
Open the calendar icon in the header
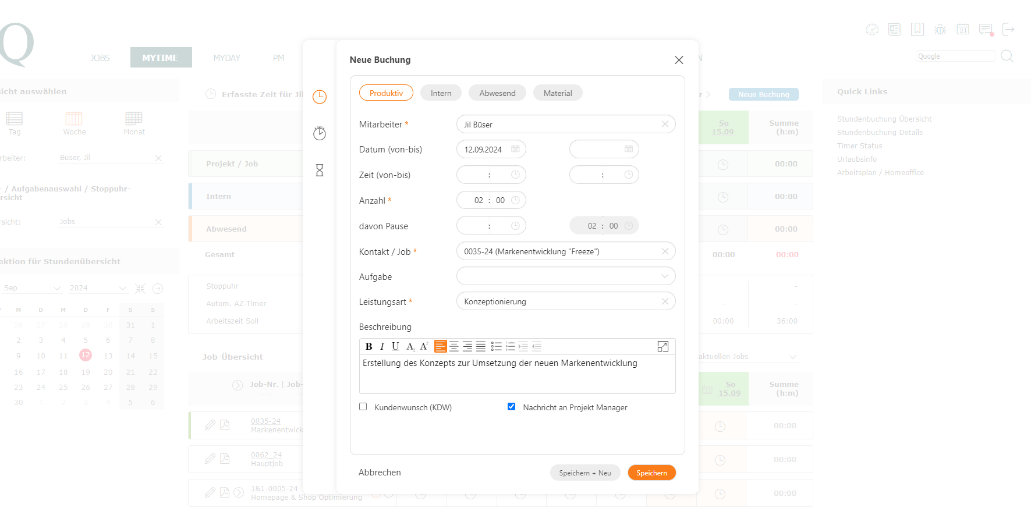coord(963,30)
